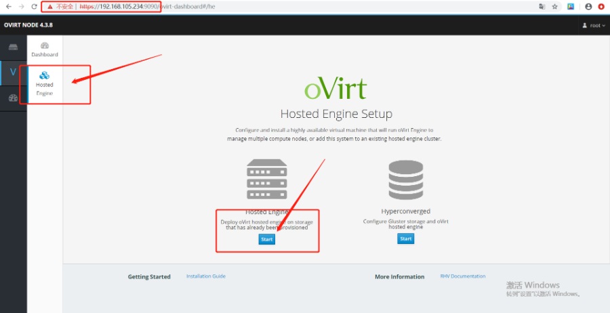Bookmark this page with the star icon
This screenshot has height=313, width=610.
click(554, 7)
